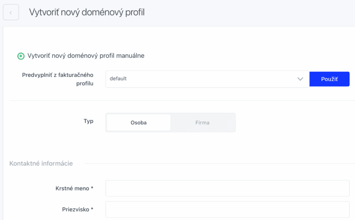
Task: Focus the Priezvisko input field
Action: (x=227, y=210)
